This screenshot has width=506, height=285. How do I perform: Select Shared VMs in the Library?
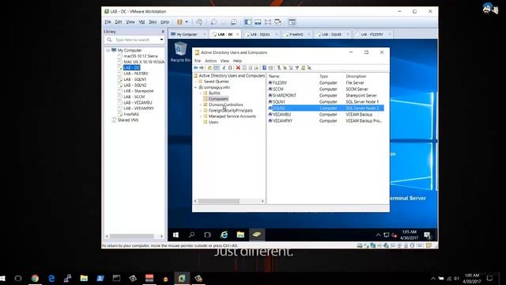coord(128,120)
